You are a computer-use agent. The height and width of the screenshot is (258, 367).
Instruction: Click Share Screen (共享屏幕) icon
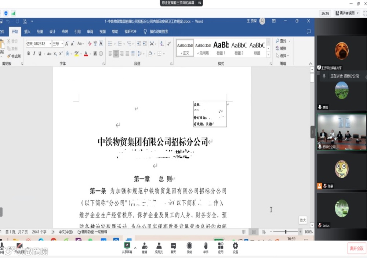(127, 248)
